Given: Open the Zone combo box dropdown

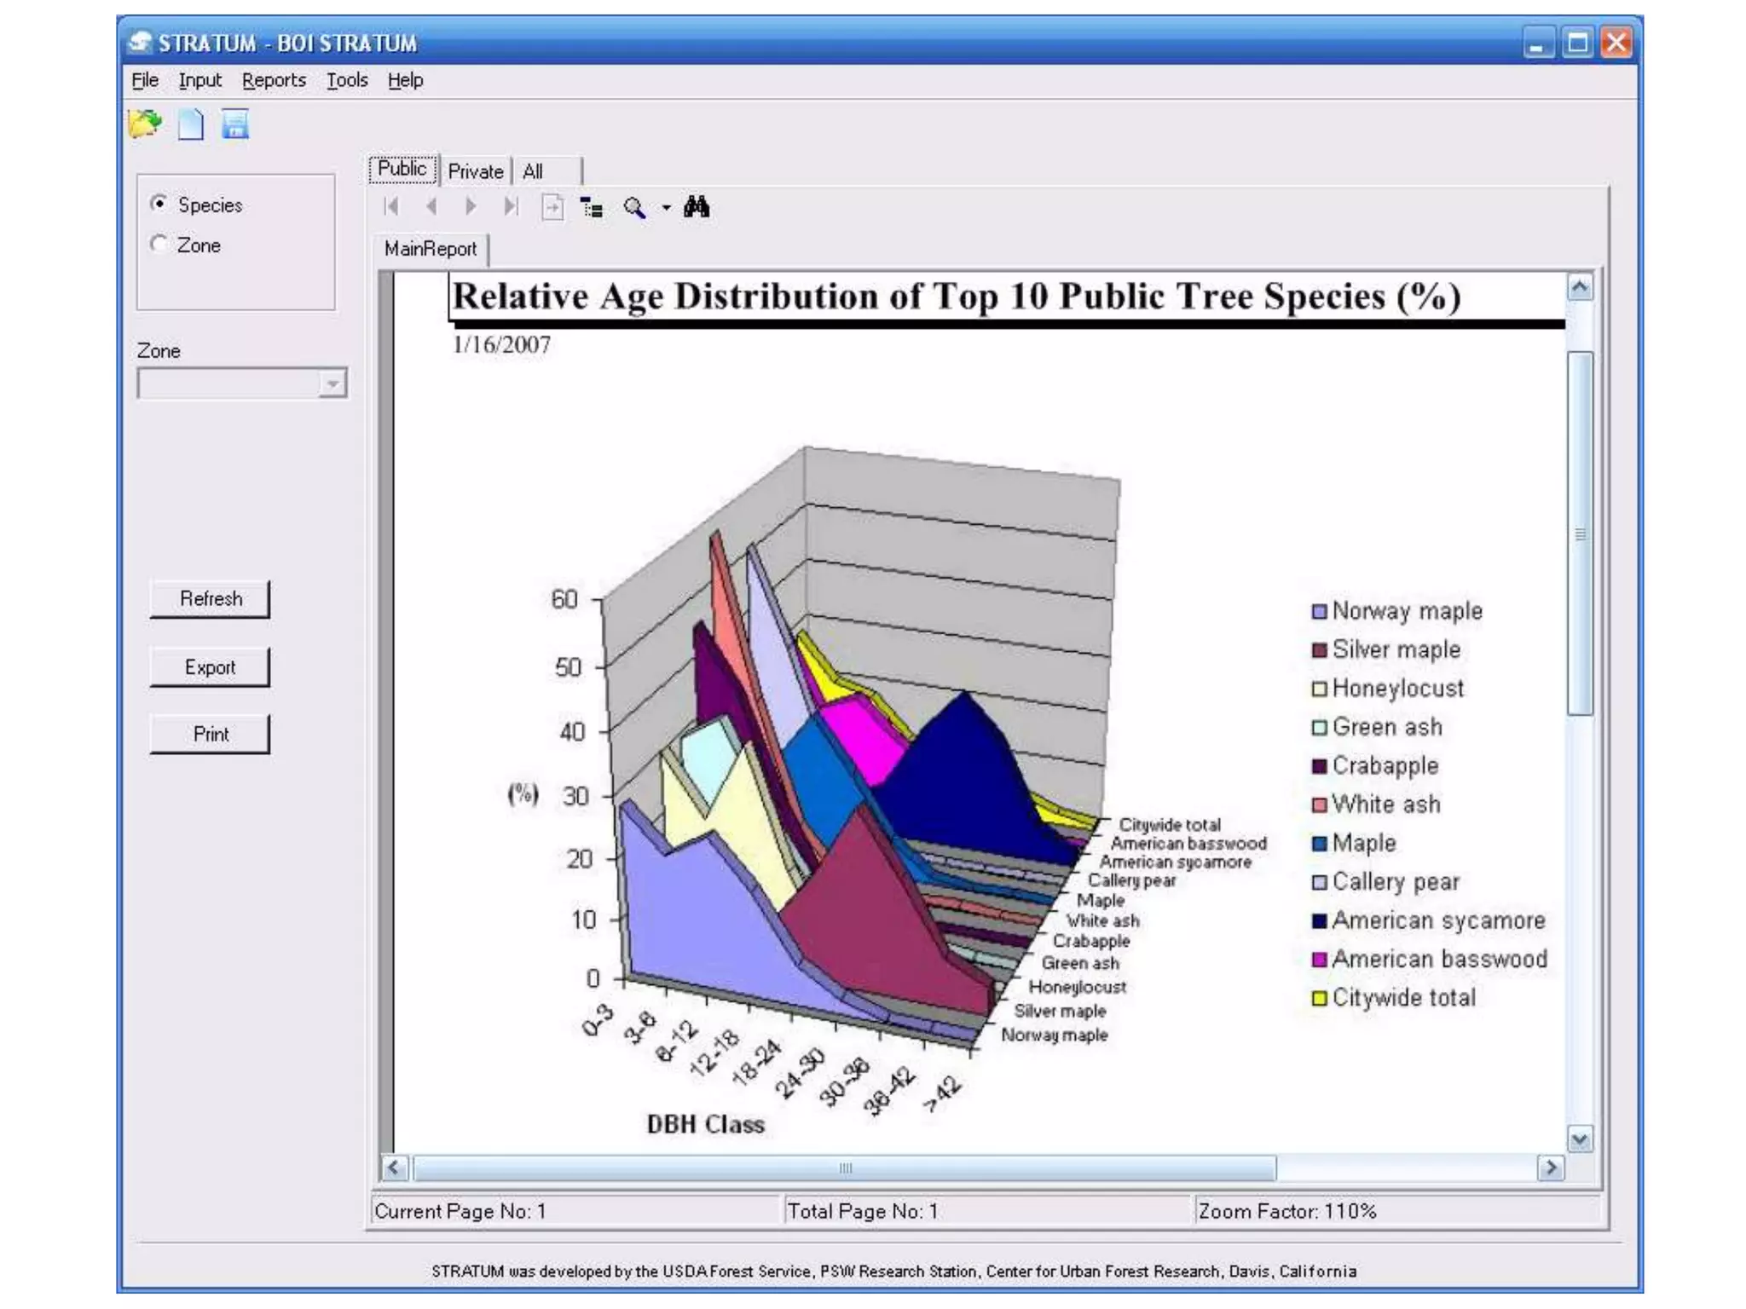Looking at the screenshot, I should (332, 384).
